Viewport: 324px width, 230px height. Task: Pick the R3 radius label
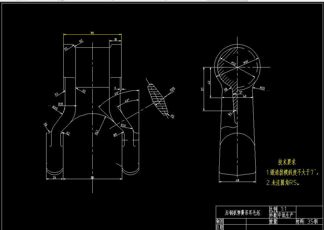pos(57,94)
